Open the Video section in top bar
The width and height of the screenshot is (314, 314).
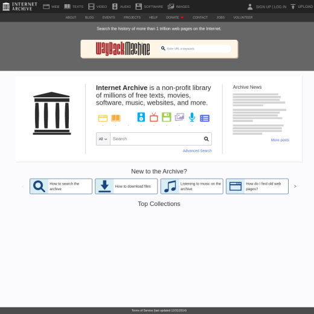[x=97, y=7]
